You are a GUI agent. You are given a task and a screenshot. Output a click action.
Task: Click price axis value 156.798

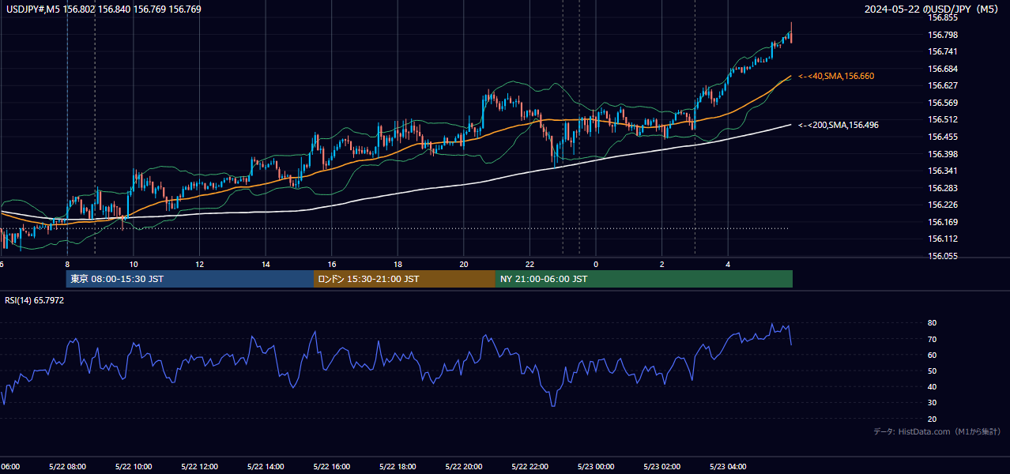[x=943, y=35]
